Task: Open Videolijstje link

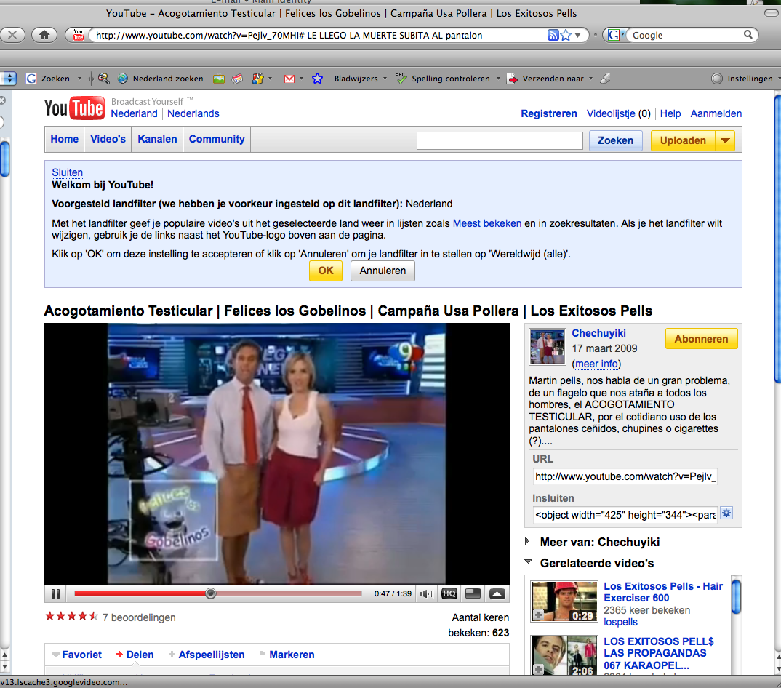Action: (x=611, y=113)
